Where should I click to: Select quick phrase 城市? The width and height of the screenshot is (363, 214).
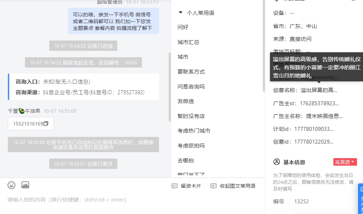[x=183, y=57]
